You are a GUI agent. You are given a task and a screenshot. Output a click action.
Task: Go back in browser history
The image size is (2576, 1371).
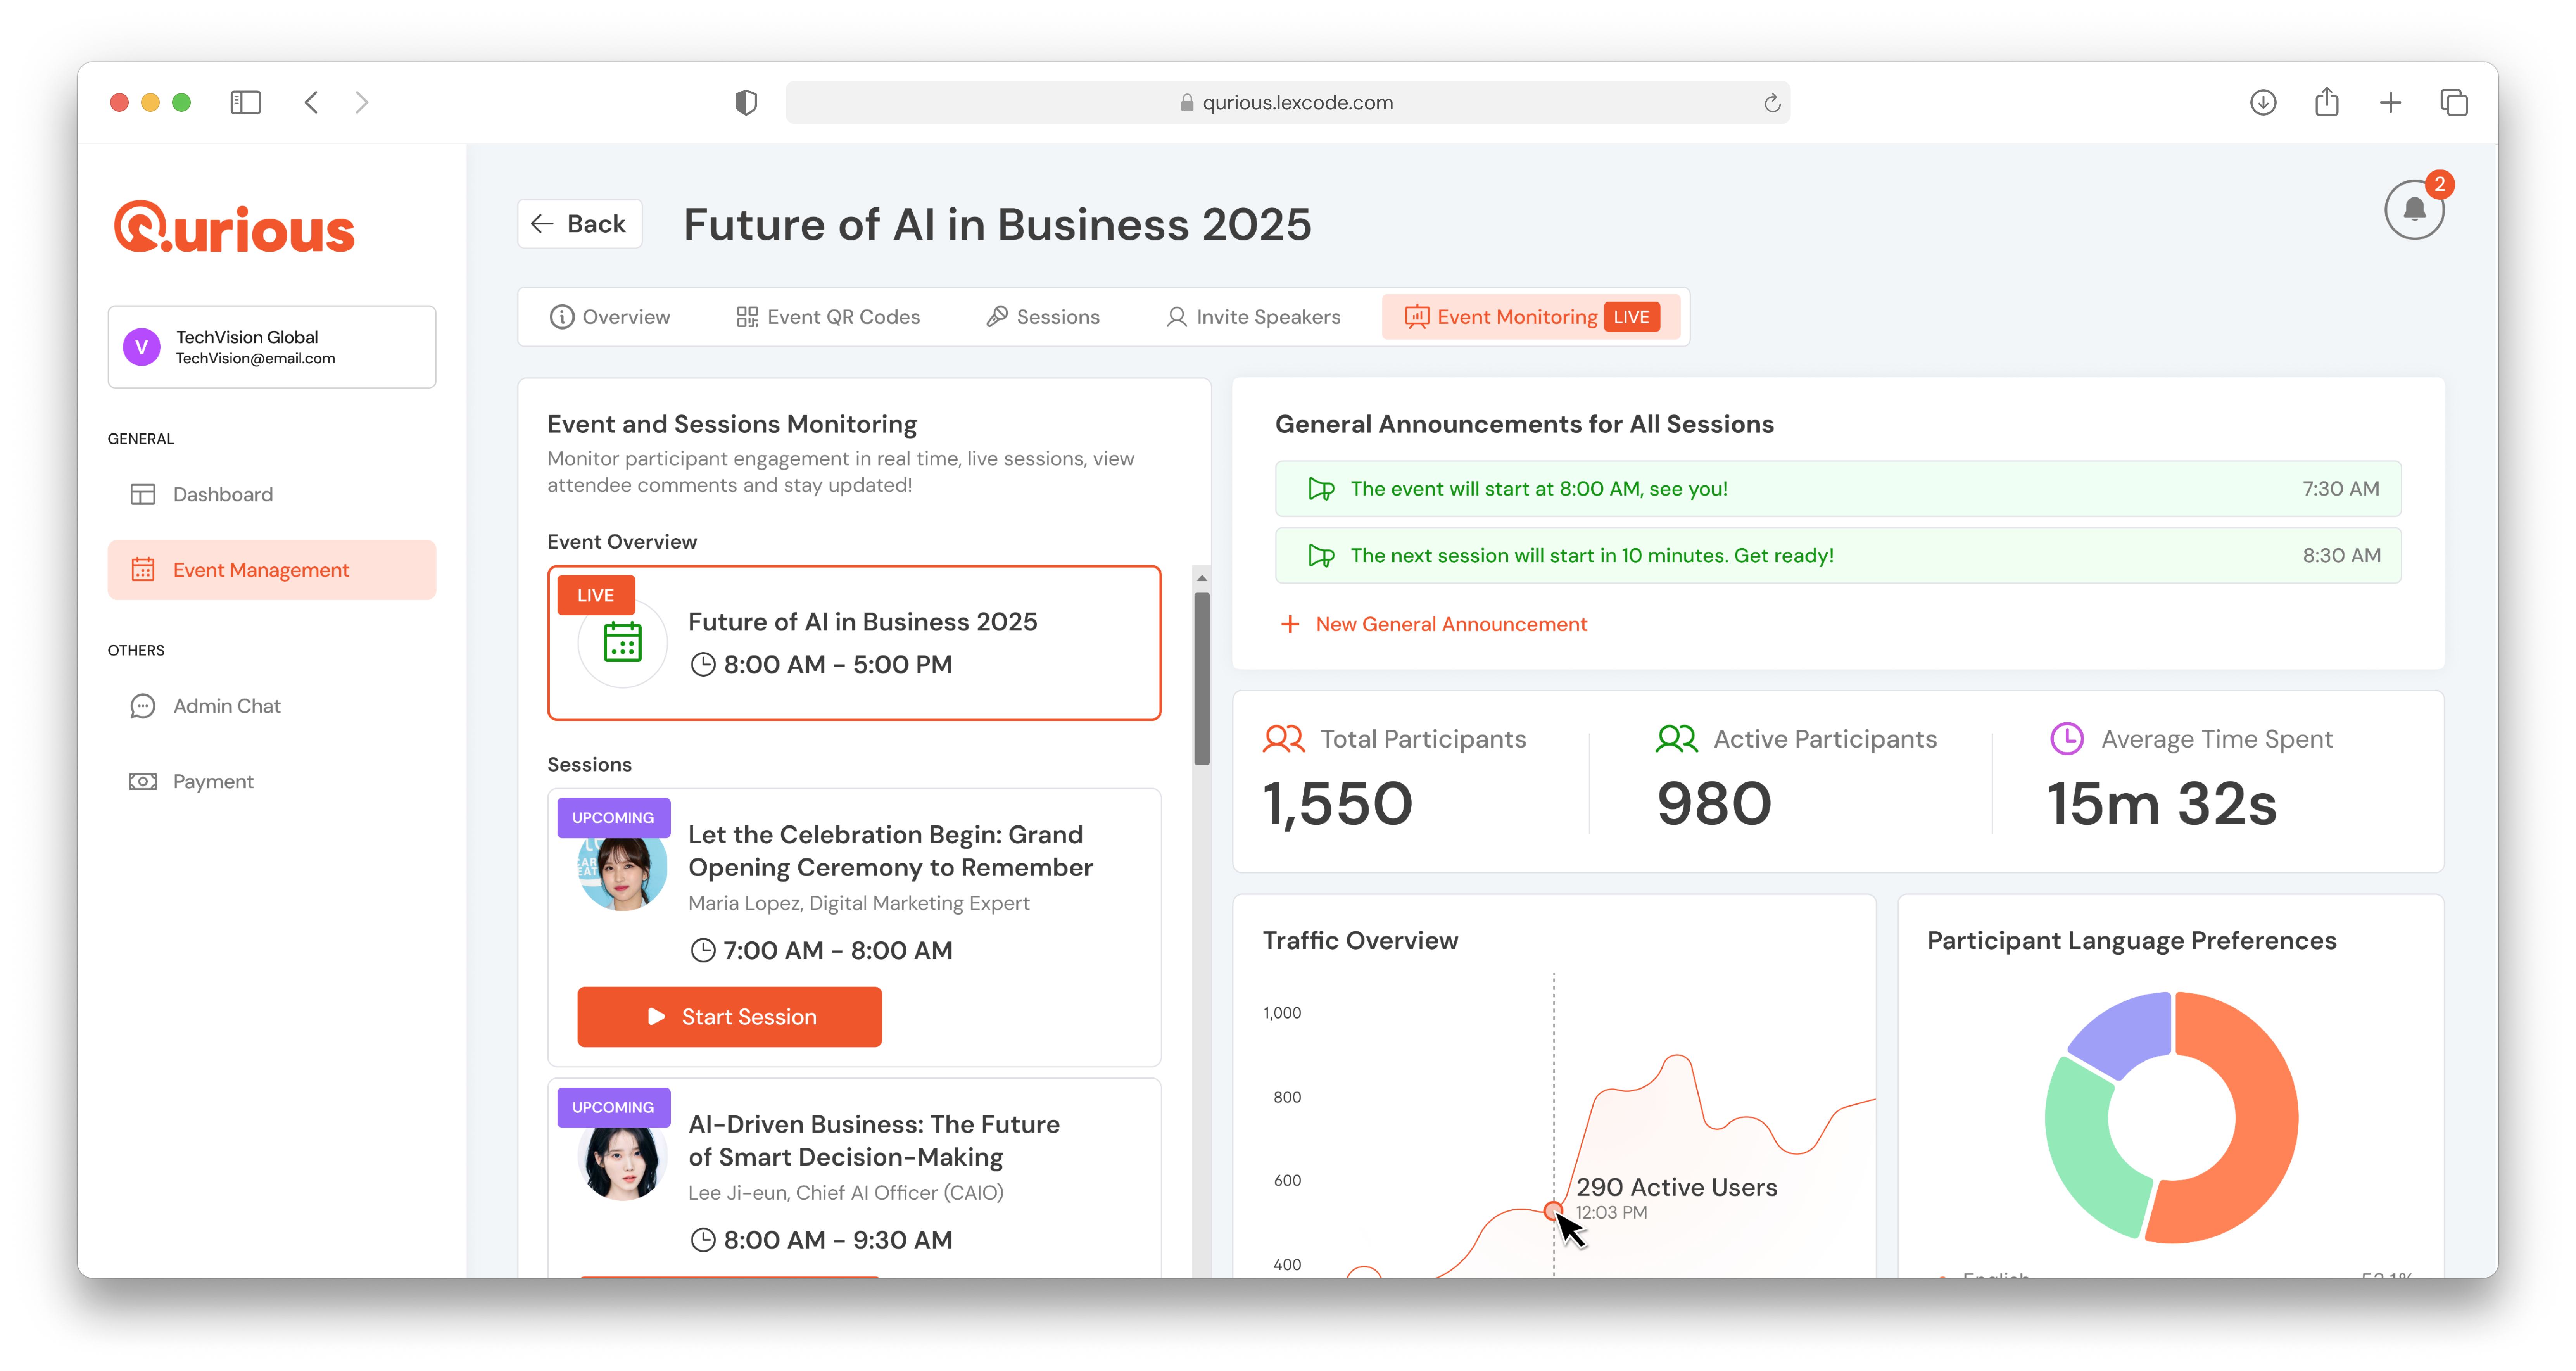pyautogui.click(x=311, y=102)
